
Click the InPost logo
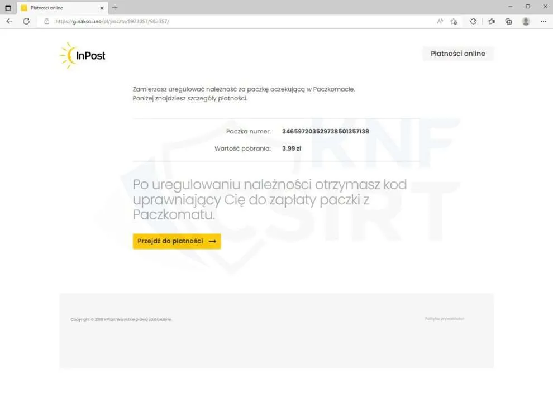click(x=83, y=55)
